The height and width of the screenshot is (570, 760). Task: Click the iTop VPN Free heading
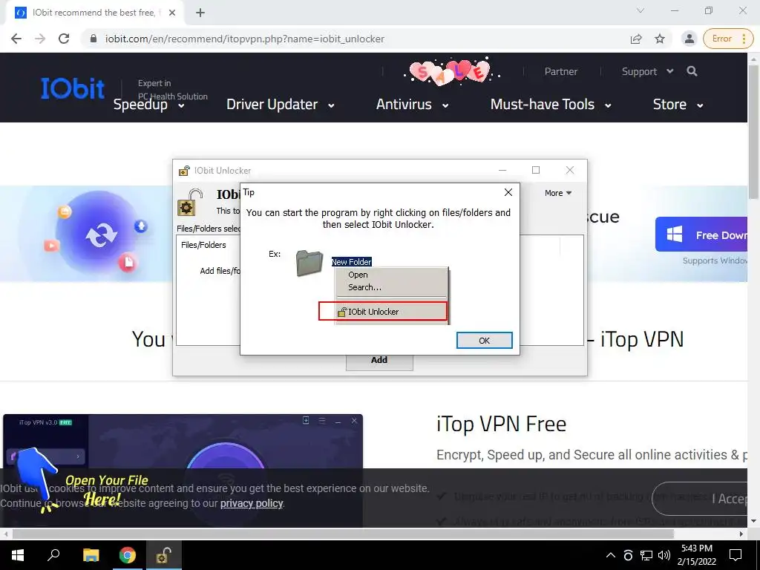pos(501,424)
